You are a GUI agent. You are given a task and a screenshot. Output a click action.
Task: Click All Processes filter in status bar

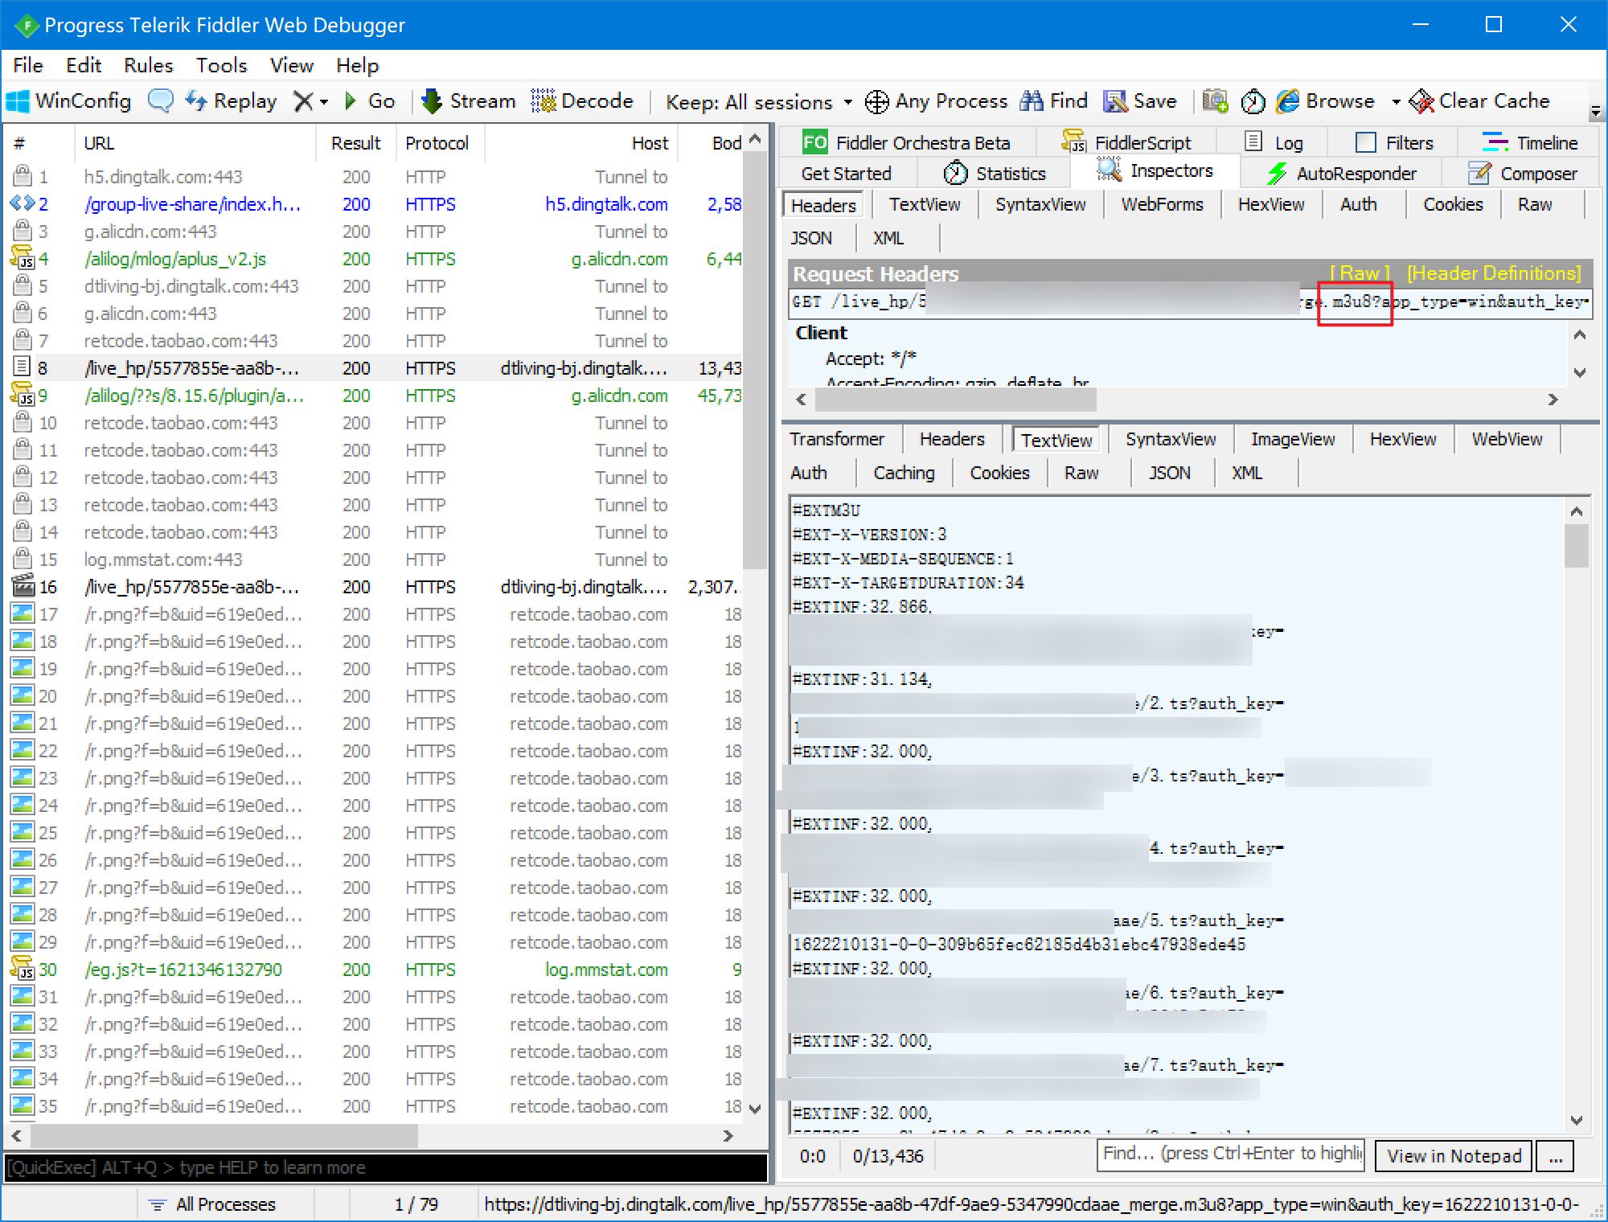pyautogui.click(x=212, y=1204)
